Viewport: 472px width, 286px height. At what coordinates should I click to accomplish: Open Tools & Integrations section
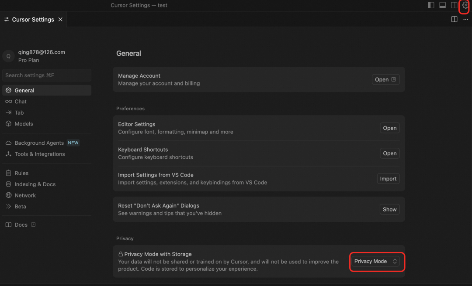[x=47, y=154]
